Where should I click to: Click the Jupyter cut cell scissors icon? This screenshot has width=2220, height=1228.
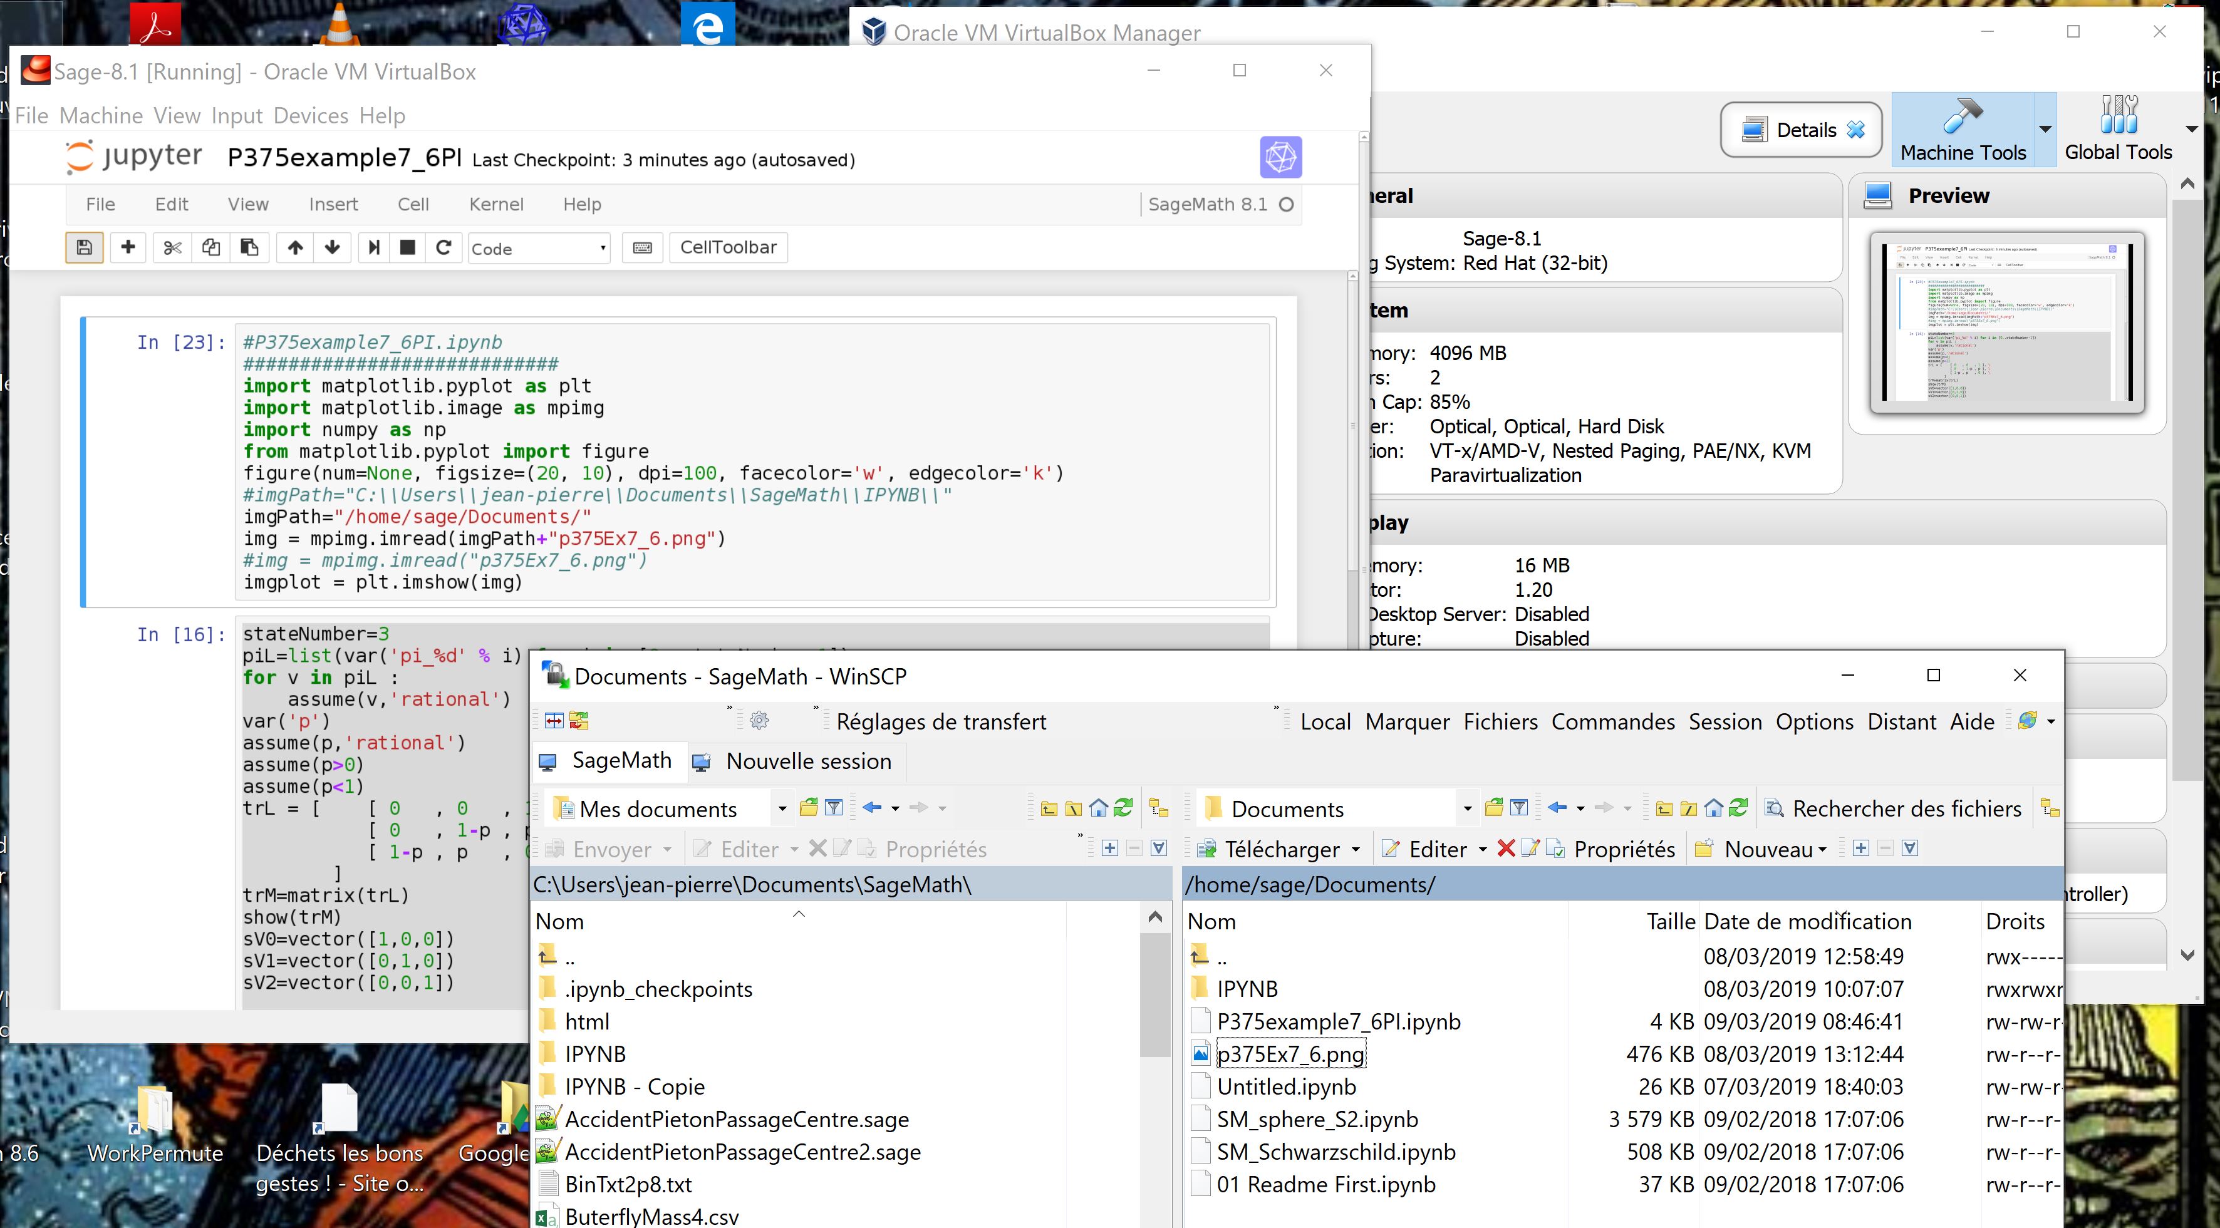[x=172, y=248]
